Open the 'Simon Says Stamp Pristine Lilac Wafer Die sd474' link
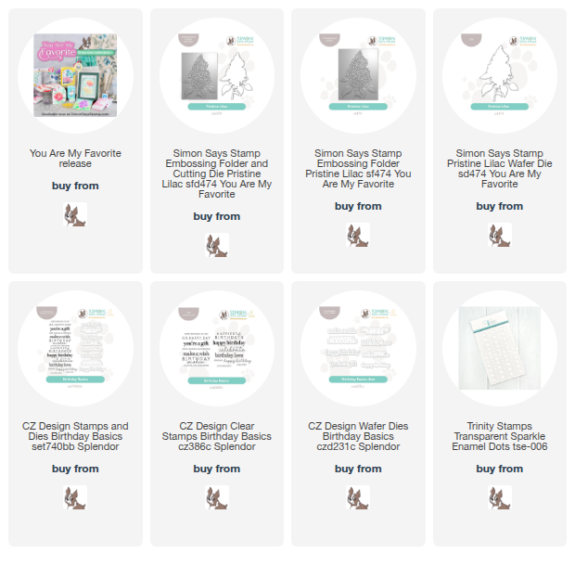The image size is (575, 566). [500, 168]
